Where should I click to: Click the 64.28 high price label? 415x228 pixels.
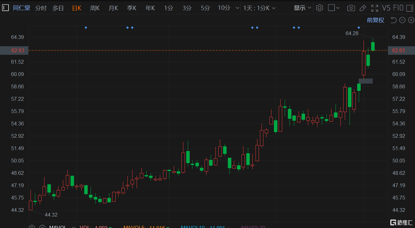point(352,33)
